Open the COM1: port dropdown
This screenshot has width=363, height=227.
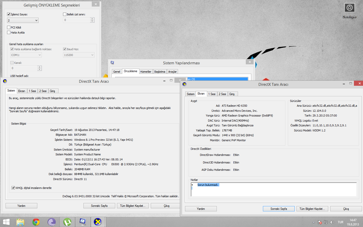pos(26,55)
